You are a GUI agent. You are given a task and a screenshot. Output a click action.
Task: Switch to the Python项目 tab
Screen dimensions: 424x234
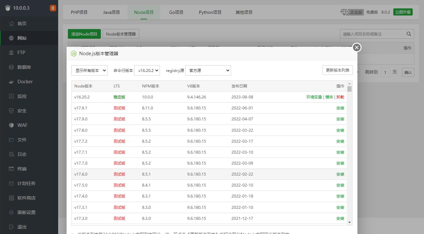210,12
